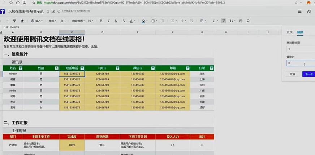Open filter dropdown for 性别 column
The height and width of the screenshot is (155, 315).
(x=57, y=68)
